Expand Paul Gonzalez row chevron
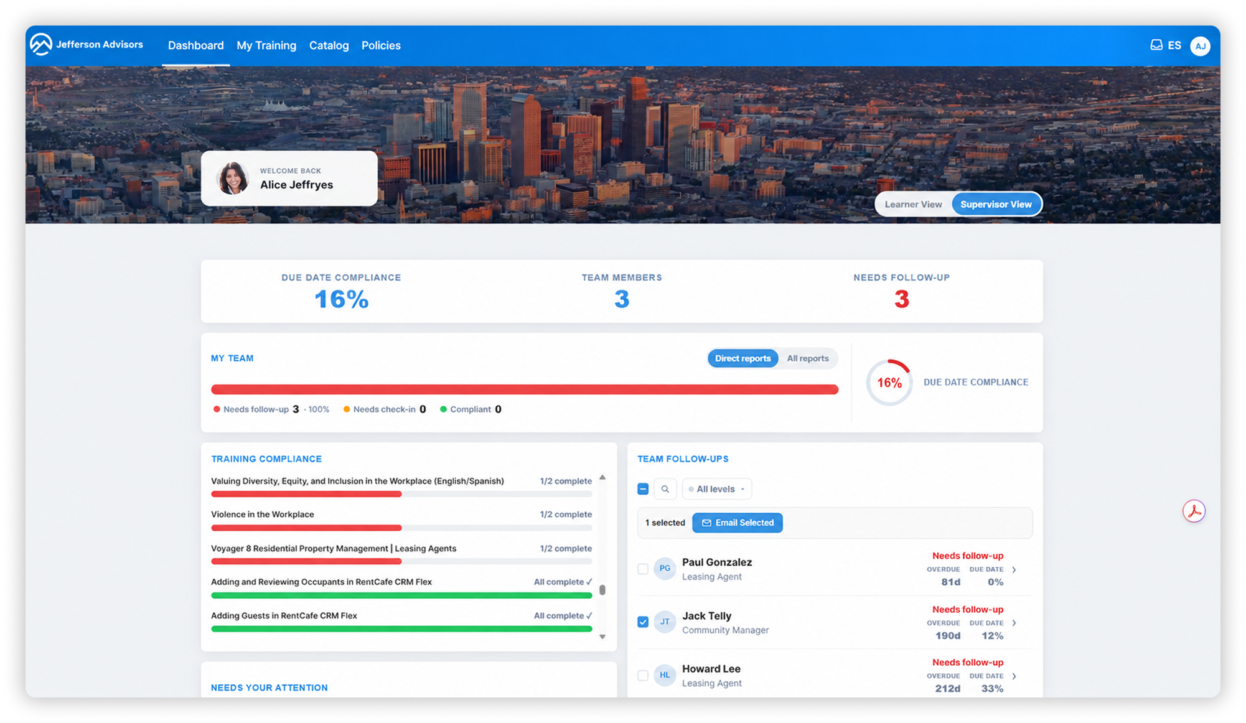Viewport: 1246px width, 723px height. [x=1014, y=570]
